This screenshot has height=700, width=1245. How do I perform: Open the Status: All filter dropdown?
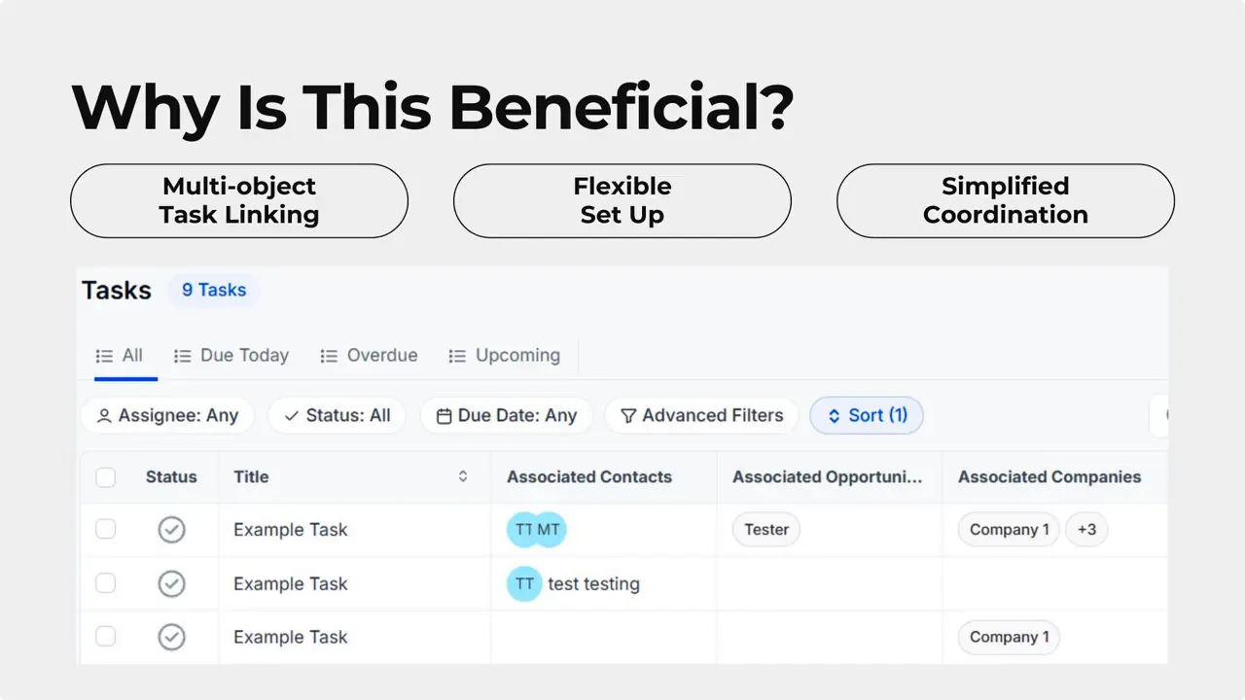coord(337,415)
